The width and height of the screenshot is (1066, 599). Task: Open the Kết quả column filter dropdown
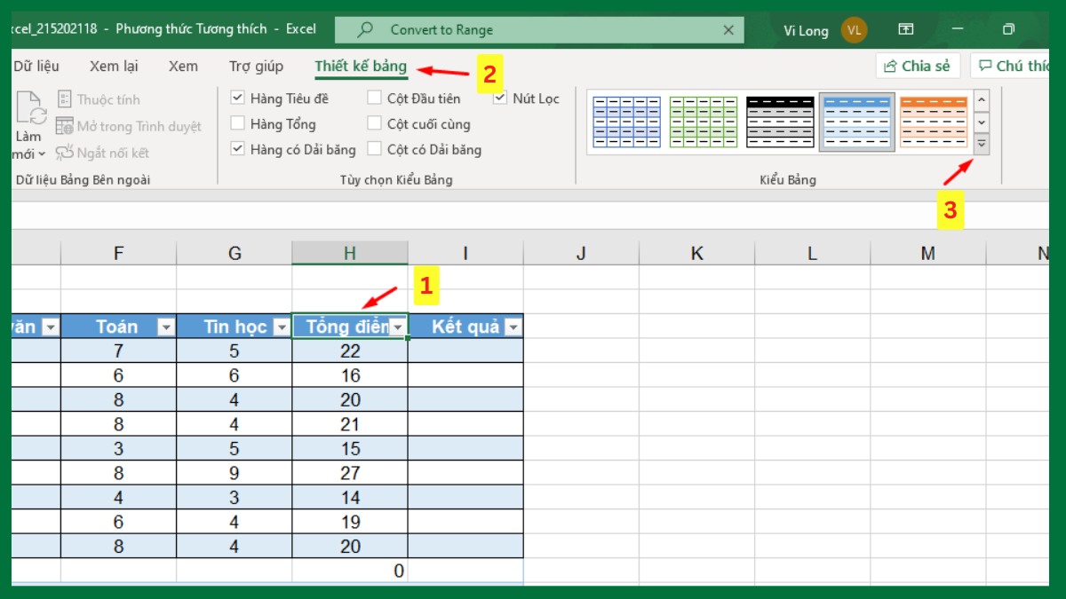click(x=513, y=327)
